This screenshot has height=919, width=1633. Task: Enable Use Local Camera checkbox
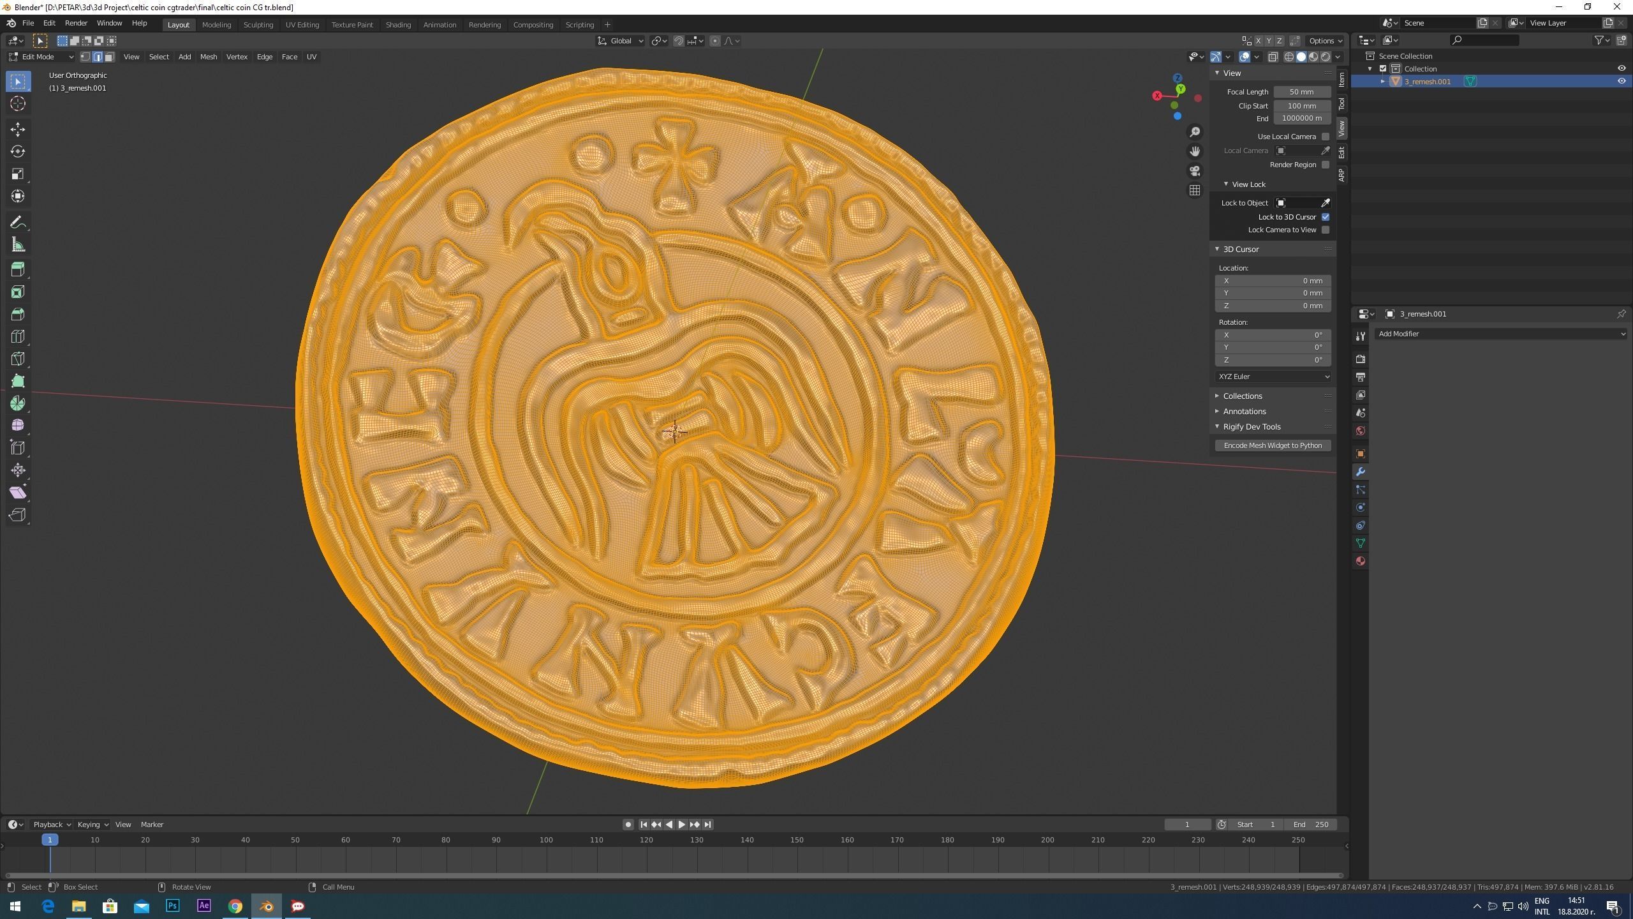1326,137
